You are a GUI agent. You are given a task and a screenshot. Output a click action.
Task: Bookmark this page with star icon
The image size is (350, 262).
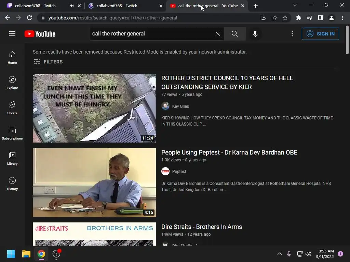[285, 18]
